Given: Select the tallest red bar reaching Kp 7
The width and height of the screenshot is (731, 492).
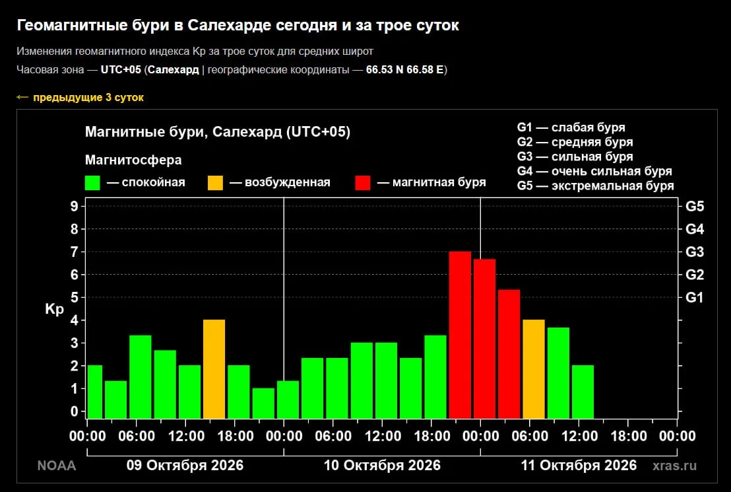Looking at the screenshot, I should (460, 335).
